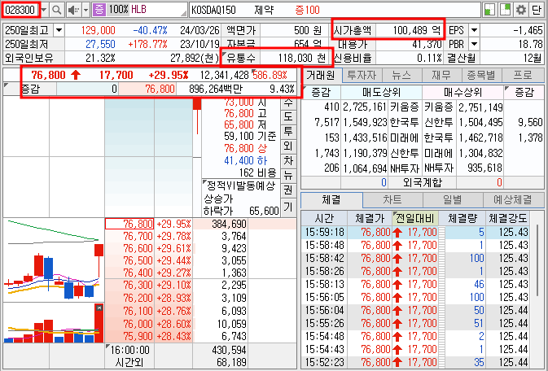548x371 pixels.
Task: Click the 체결강도 column header
Action: [507, 219]
